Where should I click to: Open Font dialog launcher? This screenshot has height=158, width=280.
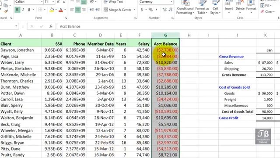click(66, 18)
